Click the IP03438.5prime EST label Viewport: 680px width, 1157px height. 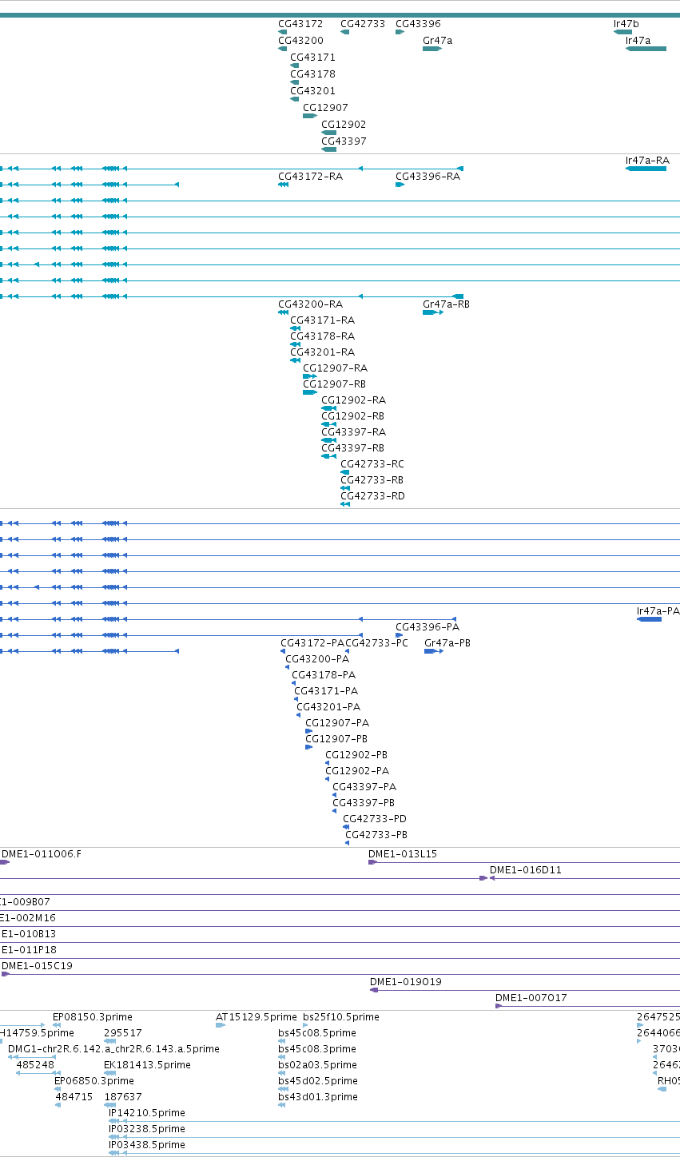(147, 1145)
